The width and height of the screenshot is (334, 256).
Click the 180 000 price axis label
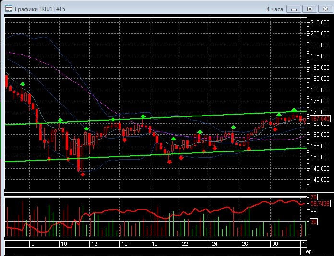pyautogui.click(x=320, y=90)
